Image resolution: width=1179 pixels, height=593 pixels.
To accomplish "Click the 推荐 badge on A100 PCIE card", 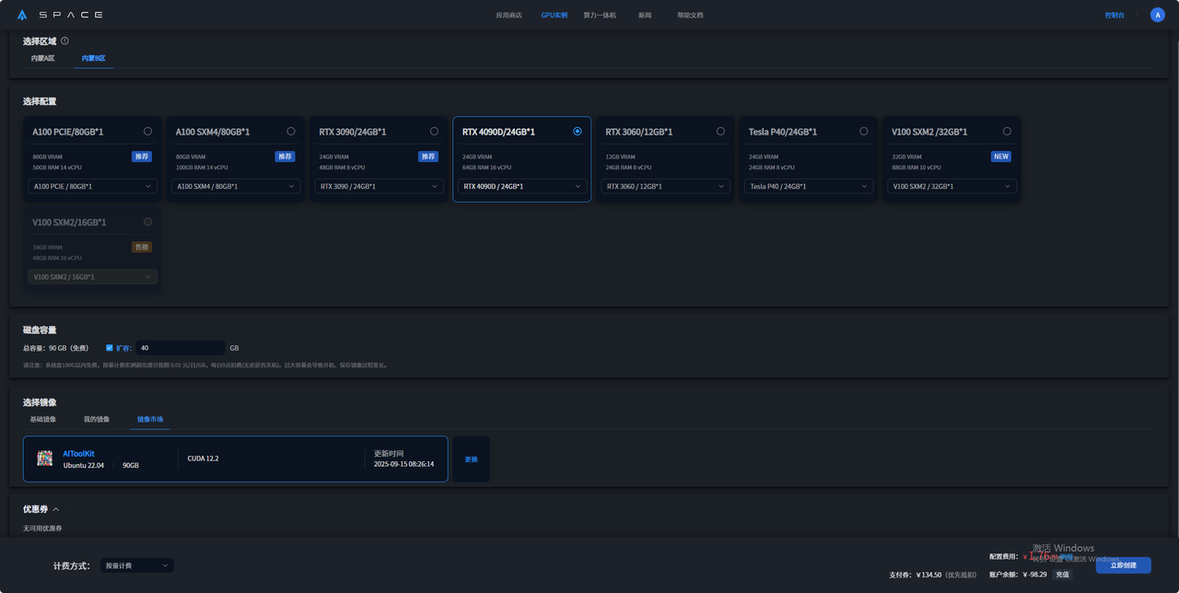I will pos(141,157).
